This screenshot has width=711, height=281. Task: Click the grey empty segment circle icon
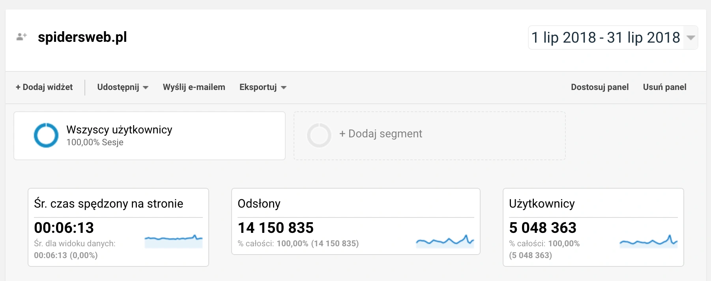click(319, 135)
